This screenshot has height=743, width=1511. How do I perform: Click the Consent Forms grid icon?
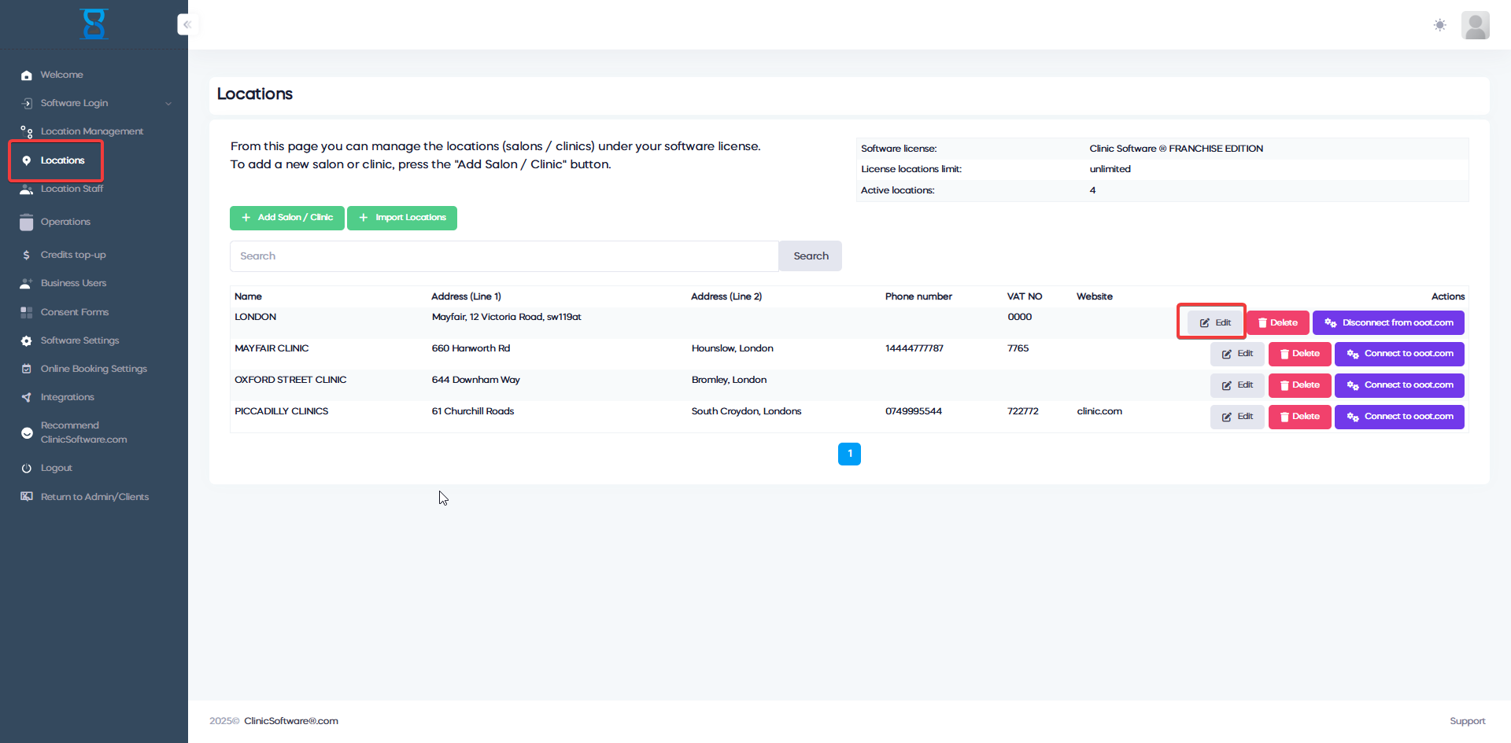tap(26, 312)
